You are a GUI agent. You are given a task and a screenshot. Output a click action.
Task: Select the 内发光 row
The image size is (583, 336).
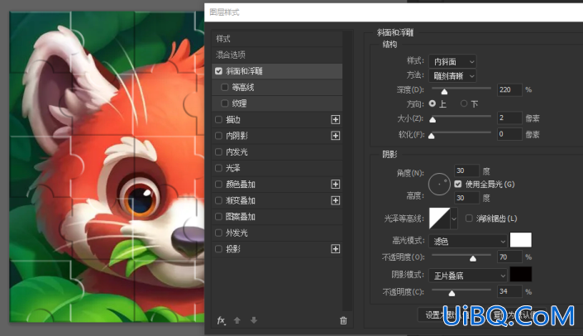pos(277,151)
